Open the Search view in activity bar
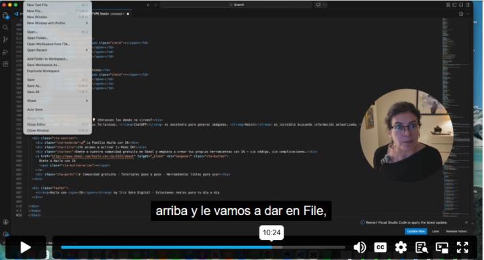 click(5, 28)
